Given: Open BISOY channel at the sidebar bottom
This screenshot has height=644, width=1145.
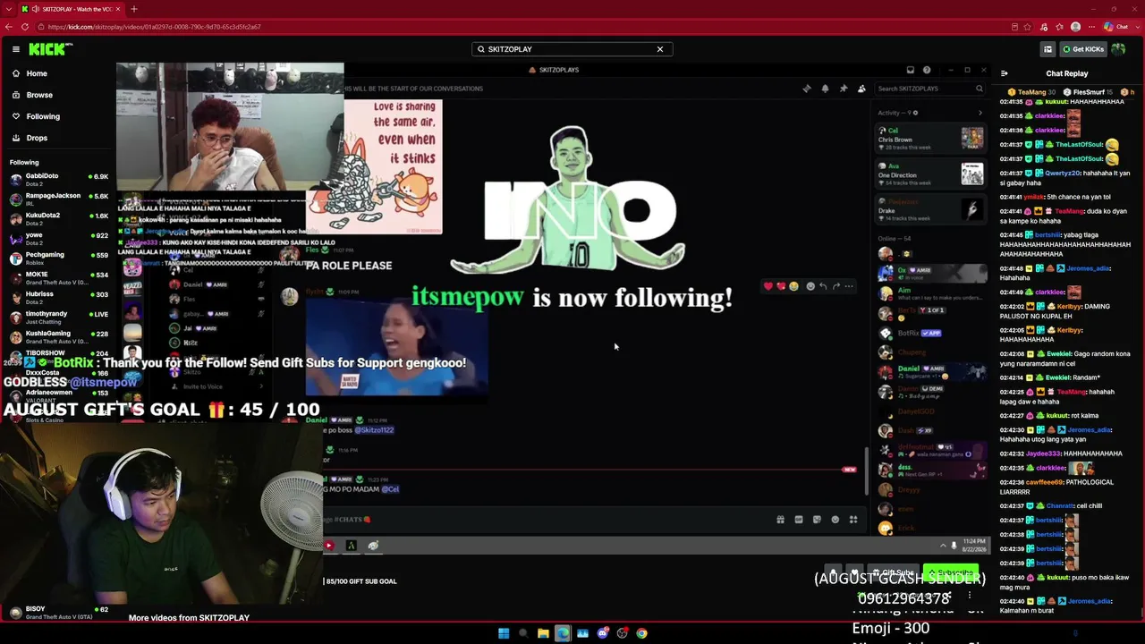Looking at the screenshot, I should pyautogui.click(x=58, y=613).
